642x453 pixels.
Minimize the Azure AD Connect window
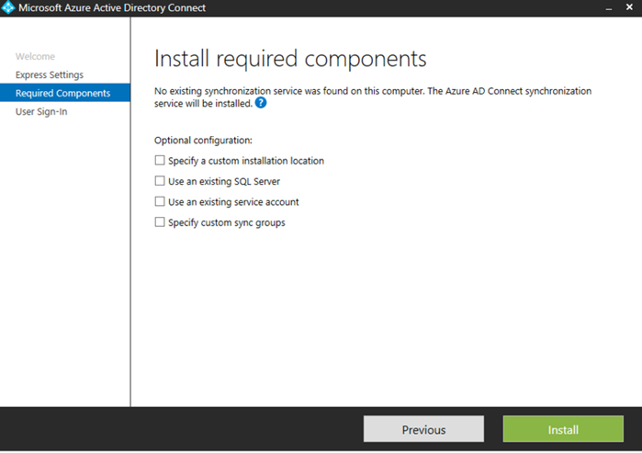tap(607, 8)
